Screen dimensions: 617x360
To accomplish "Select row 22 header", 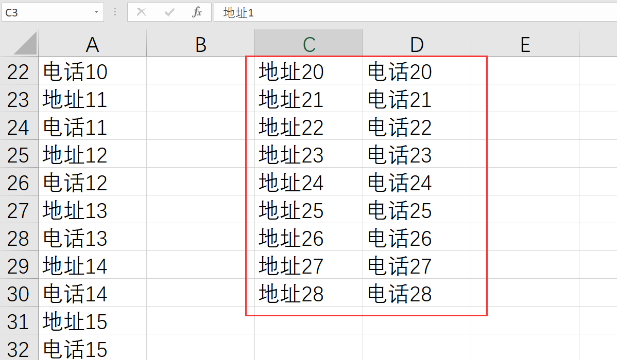I will pyautogui.click(x=19, y=71).
